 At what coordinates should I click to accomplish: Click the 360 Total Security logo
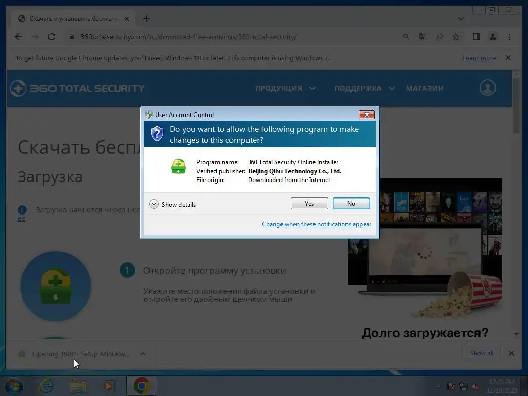click(77, 88)
